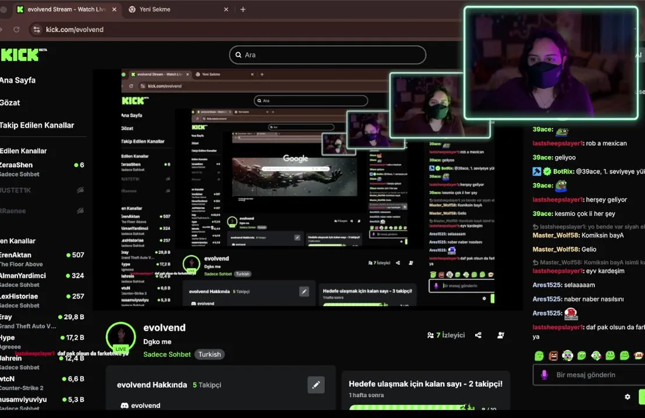Click the follower goal progress bar

[411, 408]
